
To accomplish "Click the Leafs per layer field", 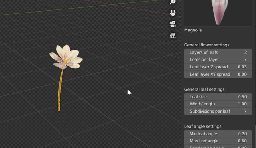I will click(x=218, y=60).
